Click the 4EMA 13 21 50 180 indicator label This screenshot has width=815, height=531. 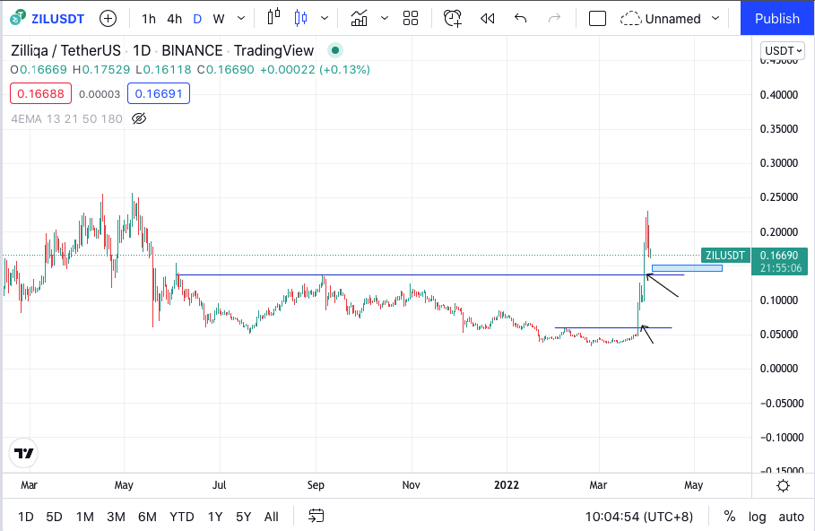coord(66,118)
